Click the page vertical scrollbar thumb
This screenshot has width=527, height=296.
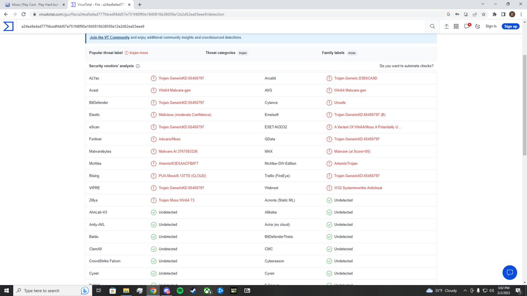click(x=524, y=104)
